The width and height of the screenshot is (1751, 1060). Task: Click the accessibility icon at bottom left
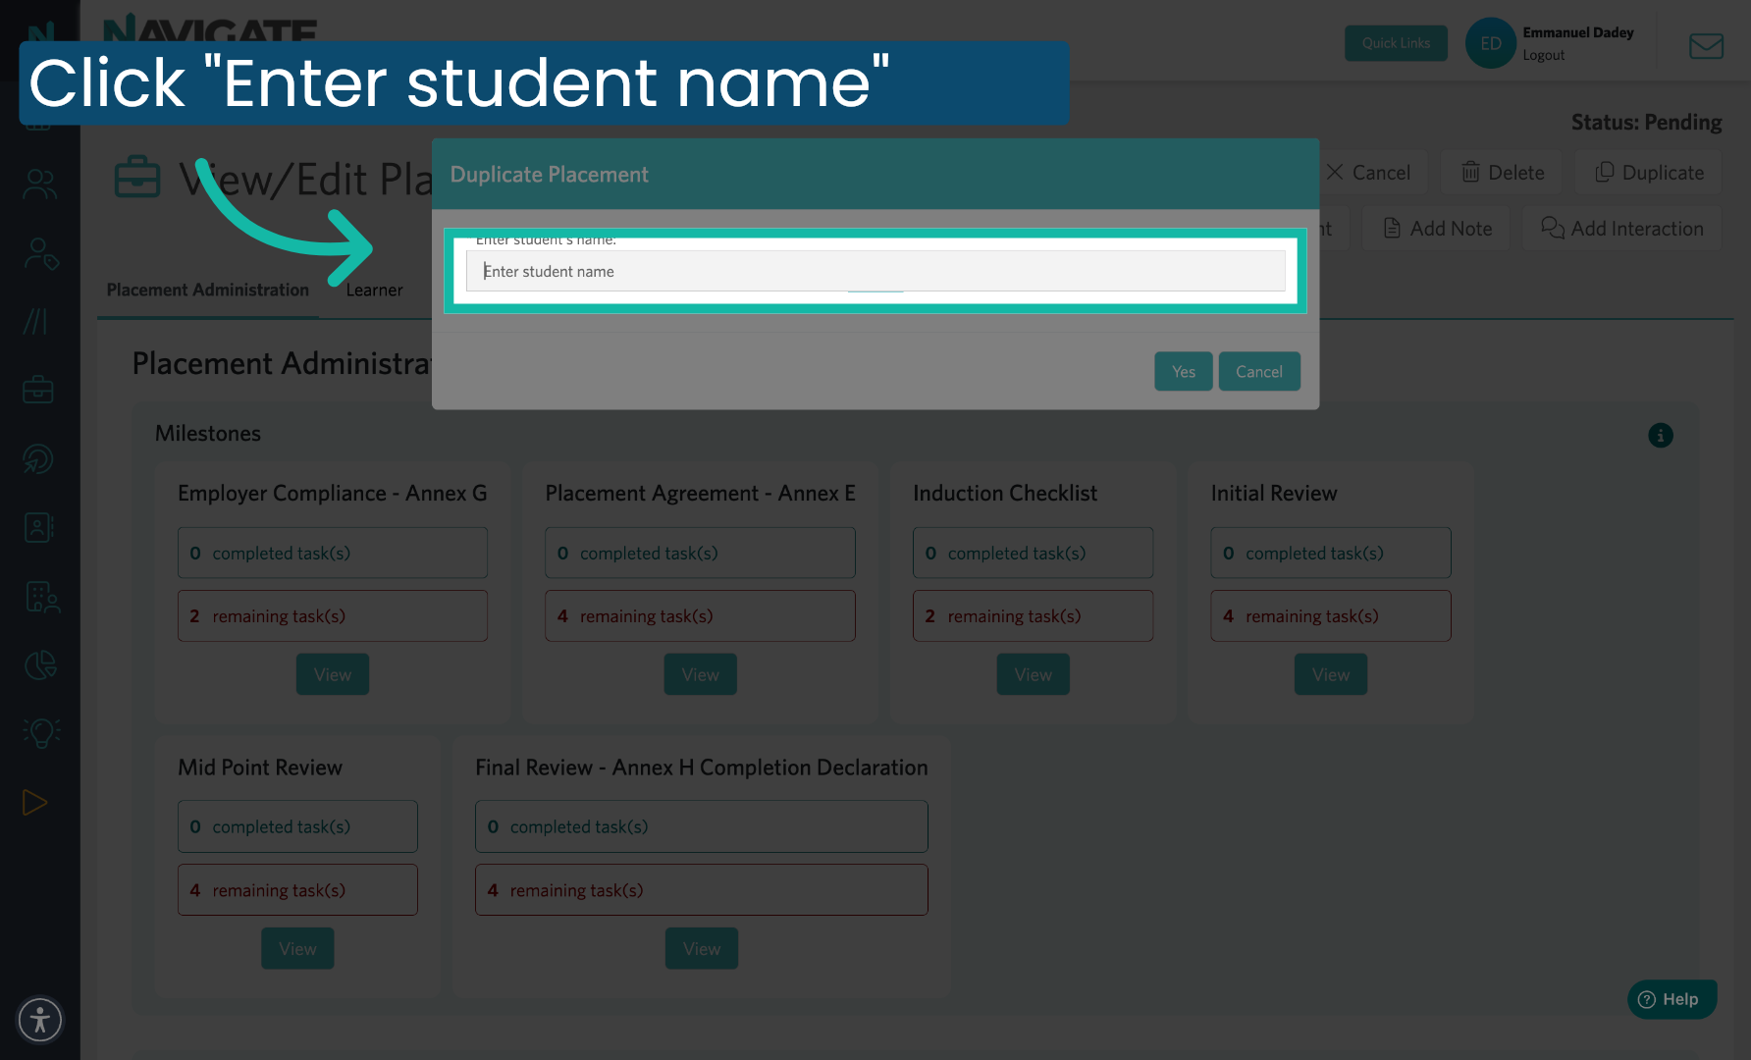point(40,1020)
